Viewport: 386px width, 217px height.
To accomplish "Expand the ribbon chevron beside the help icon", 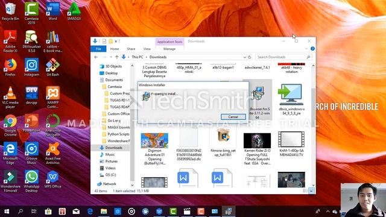I will (306, 49).
